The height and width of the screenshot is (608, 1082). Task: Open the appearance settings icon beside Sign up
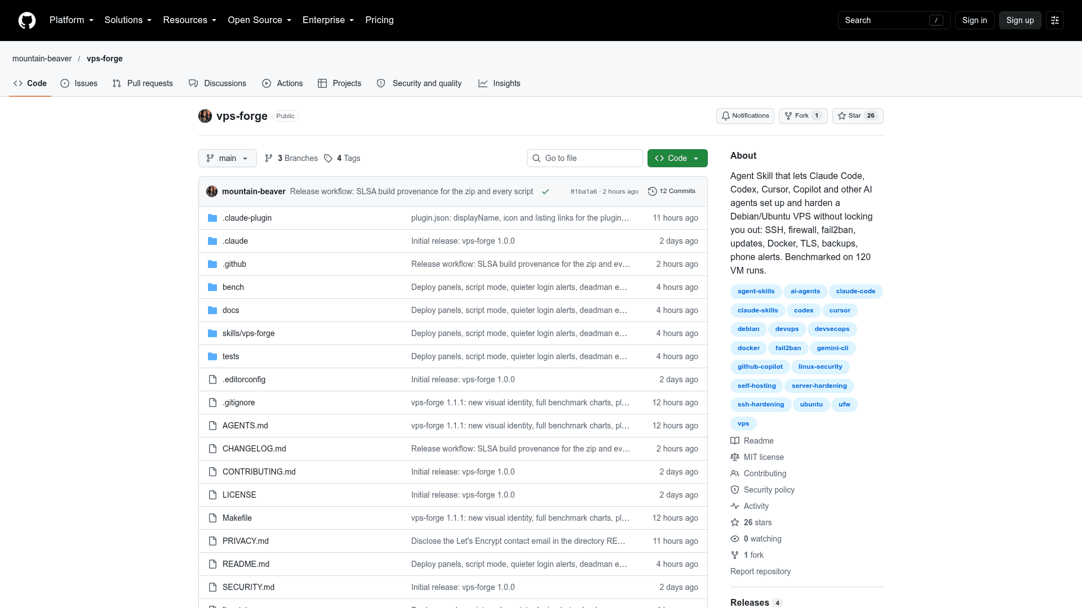tap(1055, 20)
